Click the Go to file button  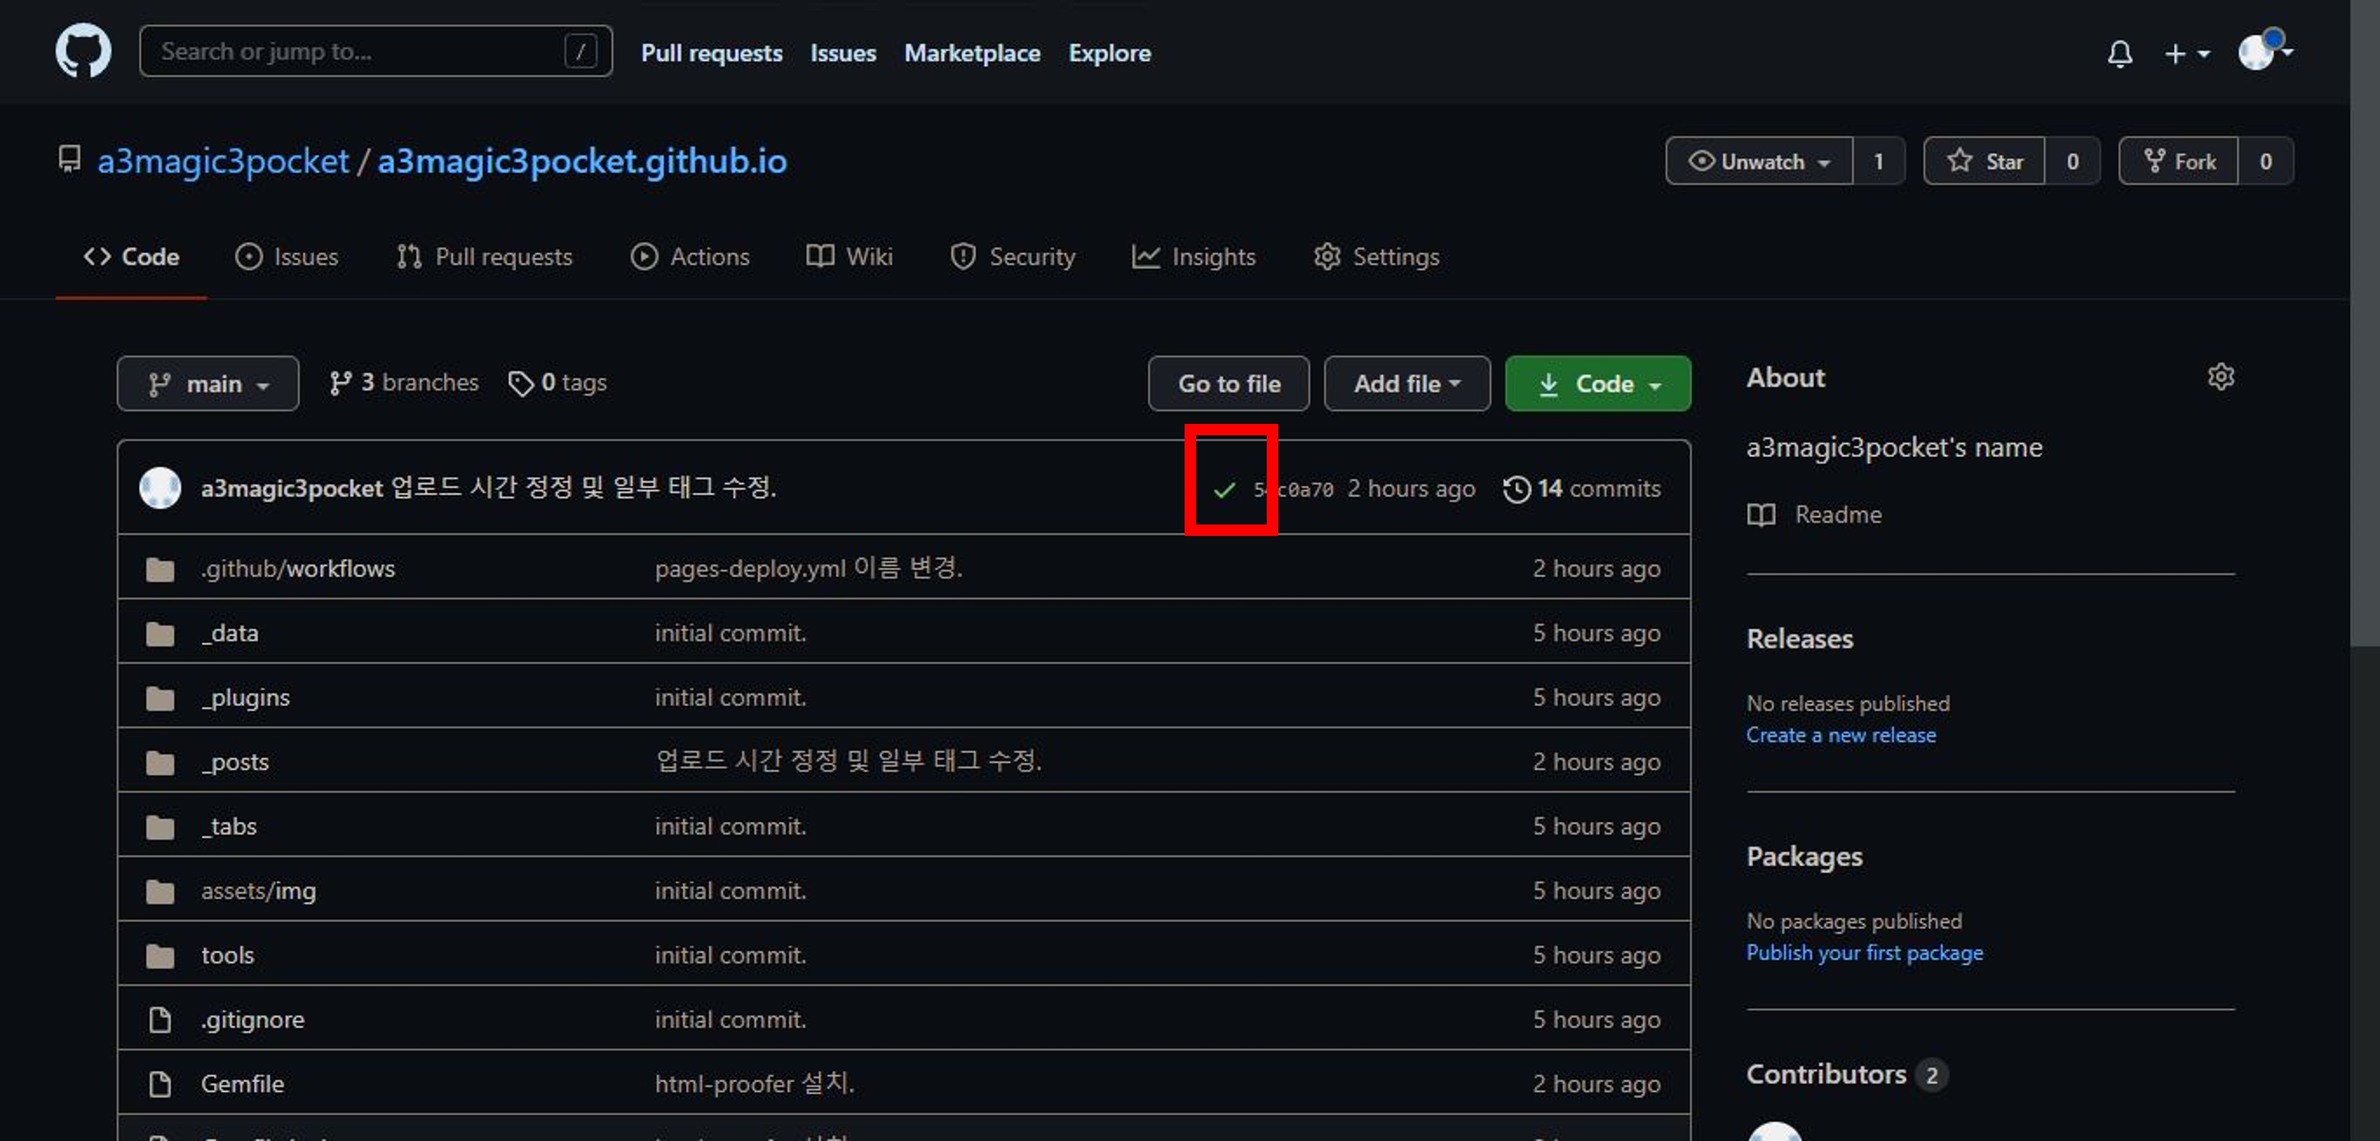click(1229, 383)
